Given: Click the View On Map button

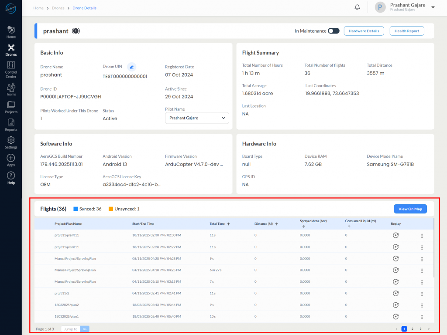Looking at the screenshot, I should [x=410, y=209].
